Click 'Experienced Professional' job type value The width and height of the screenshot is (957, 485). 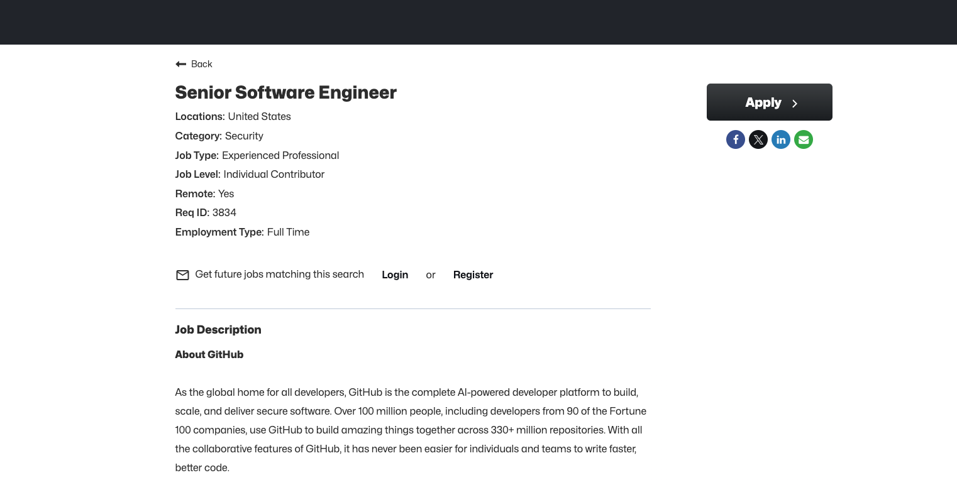pyautogui.click(x=280, y=155)
